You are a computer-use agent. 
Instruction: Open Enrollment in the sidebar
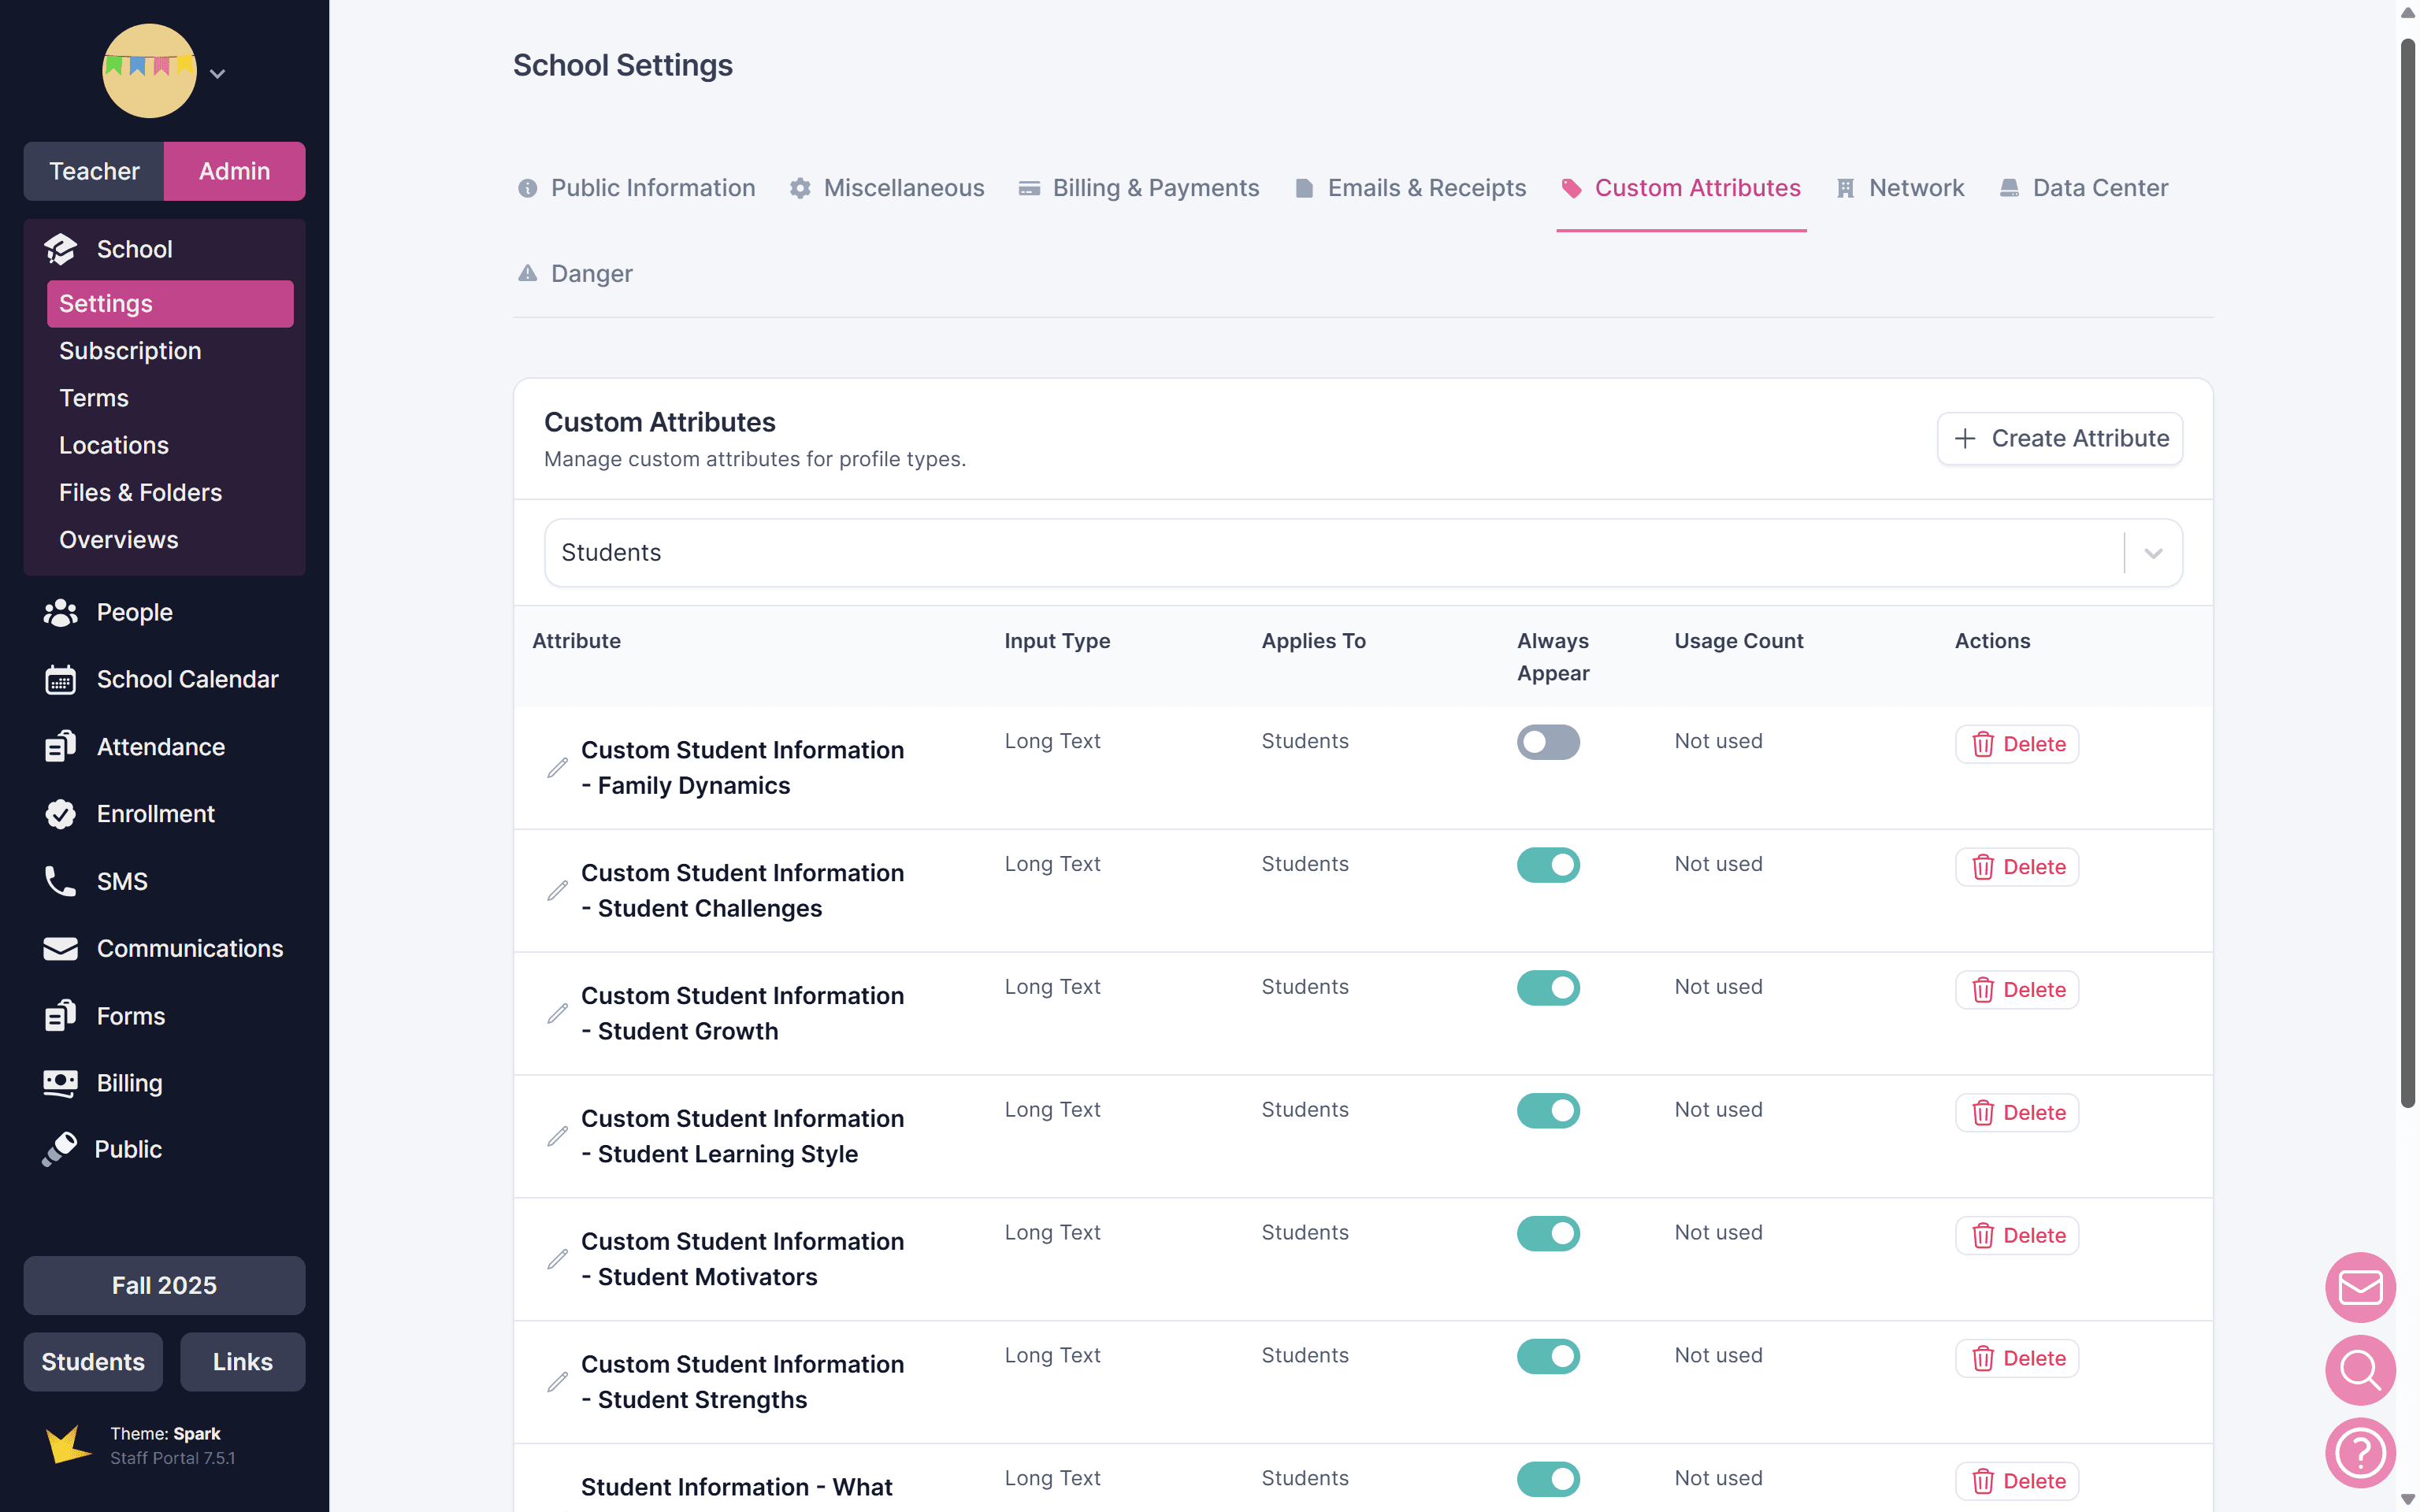pos(155,814)
